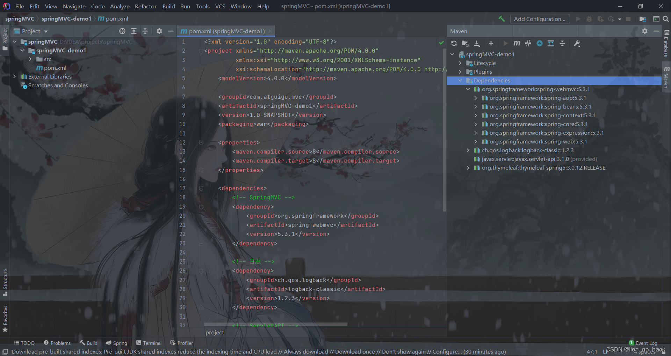Viewport: 671px width, 356px height.
Task: Collapse springMVC root folder in tree
Action: click(15, 42)
